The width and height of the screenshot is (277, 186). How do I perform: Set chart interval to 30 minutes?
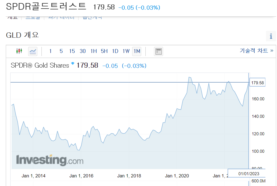pyautogui.click(x=83, y=51)
